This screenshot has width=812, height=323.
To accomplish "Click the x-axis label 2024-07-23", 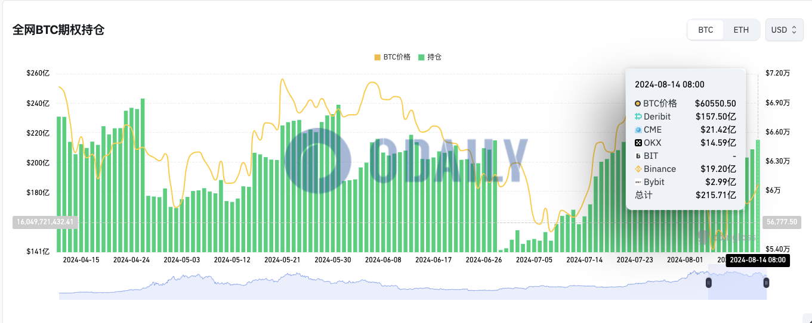I will coord(635,260).
